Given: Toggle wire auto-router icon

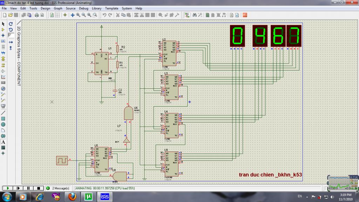Looking at the screenshot, I should [x=187, y=15].
